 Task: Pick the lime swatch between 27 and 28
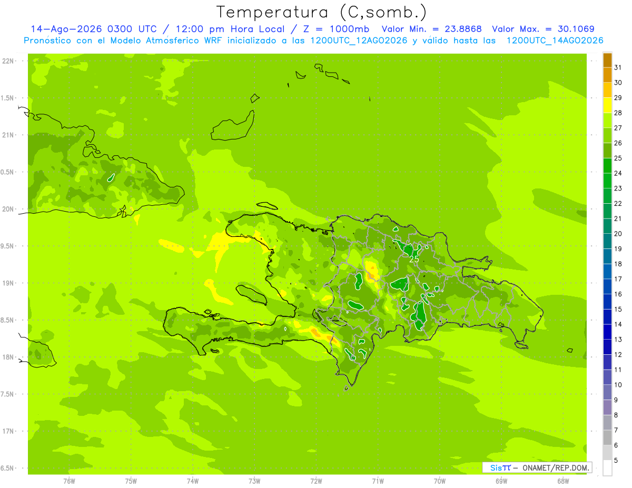[x=607, y=121]
